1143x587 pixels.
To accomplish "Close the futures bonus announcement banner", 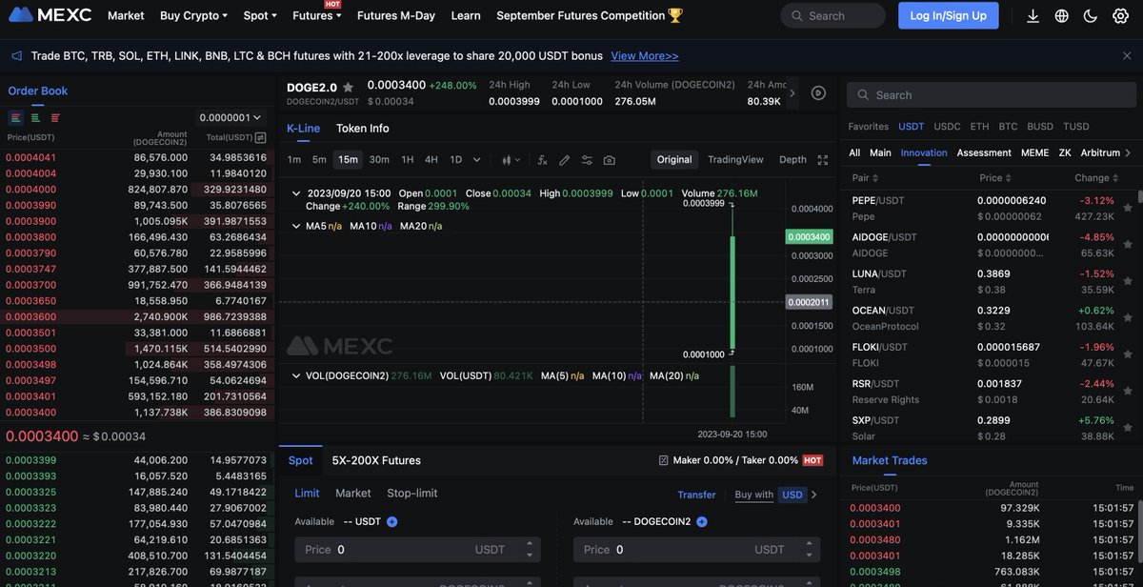I will [1127, 56].
